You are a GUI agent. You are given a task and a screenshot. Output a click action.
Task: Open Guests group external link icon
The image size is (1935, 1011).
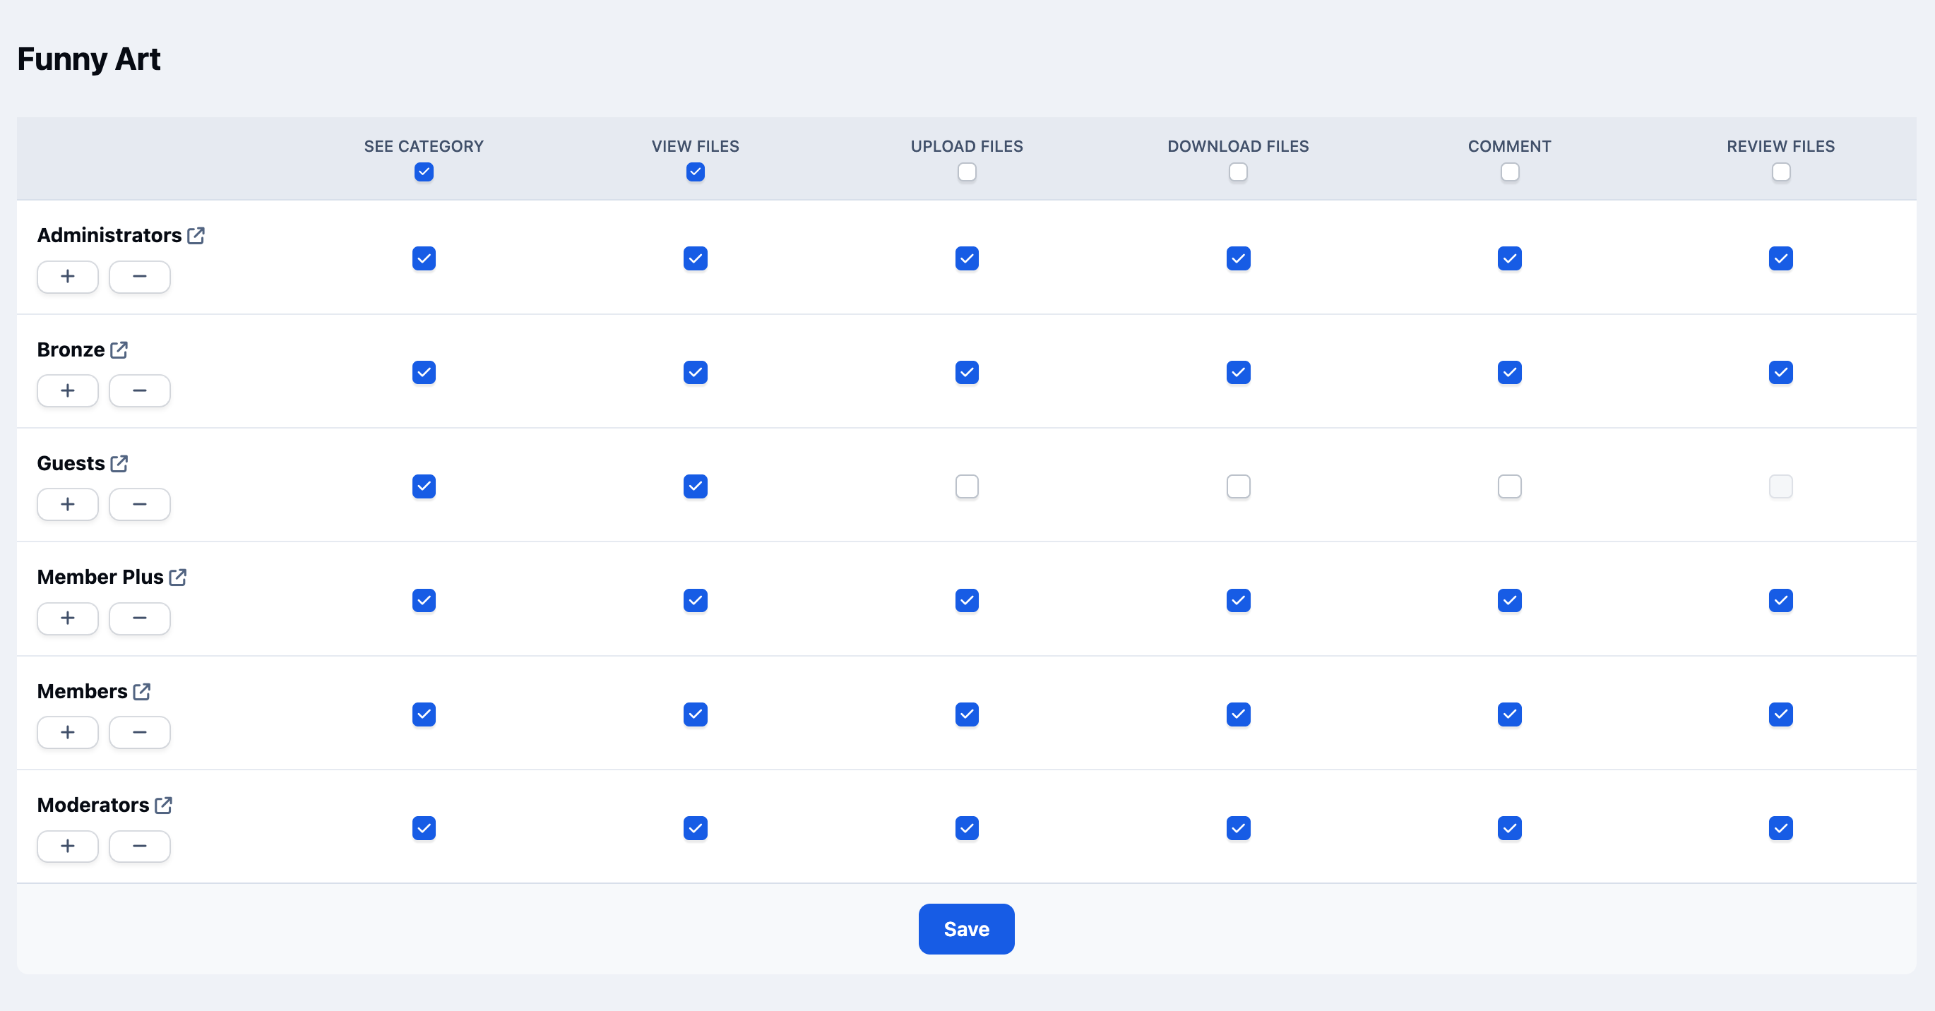119,463
